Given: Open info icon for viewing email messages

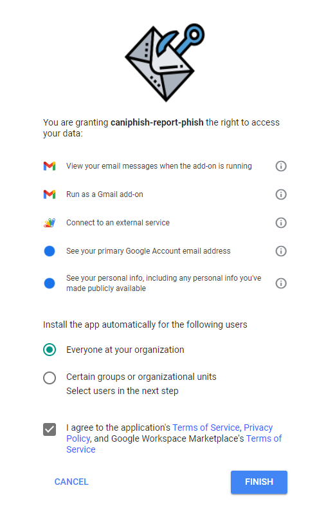Looking at the screenshot, I should tap(281, 166).
